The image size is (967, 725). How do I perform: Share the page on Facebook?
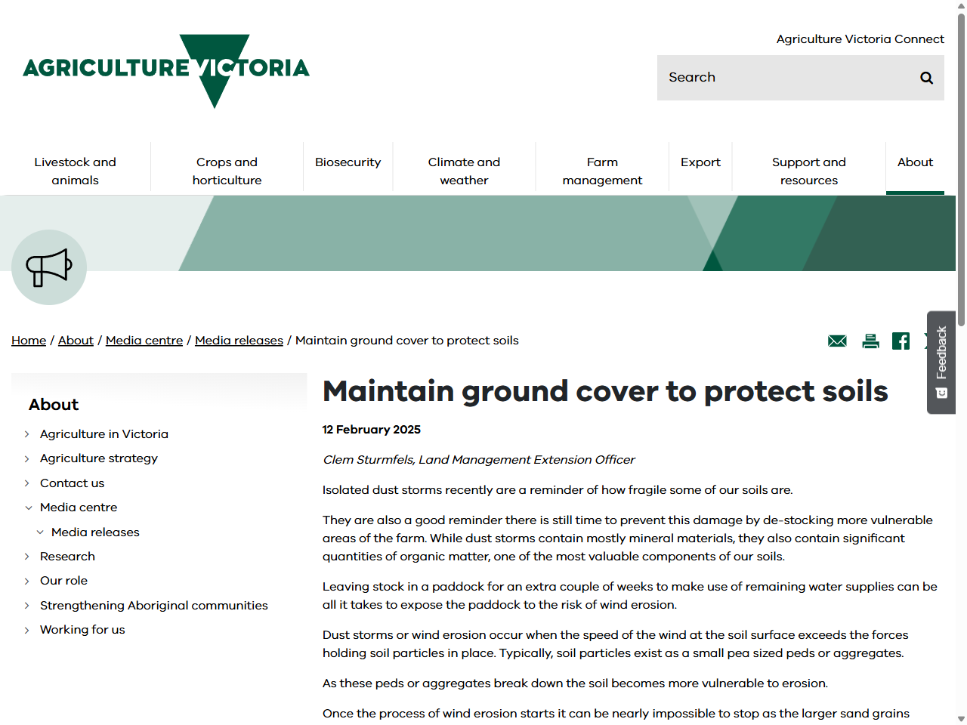[x=901, y=341]
